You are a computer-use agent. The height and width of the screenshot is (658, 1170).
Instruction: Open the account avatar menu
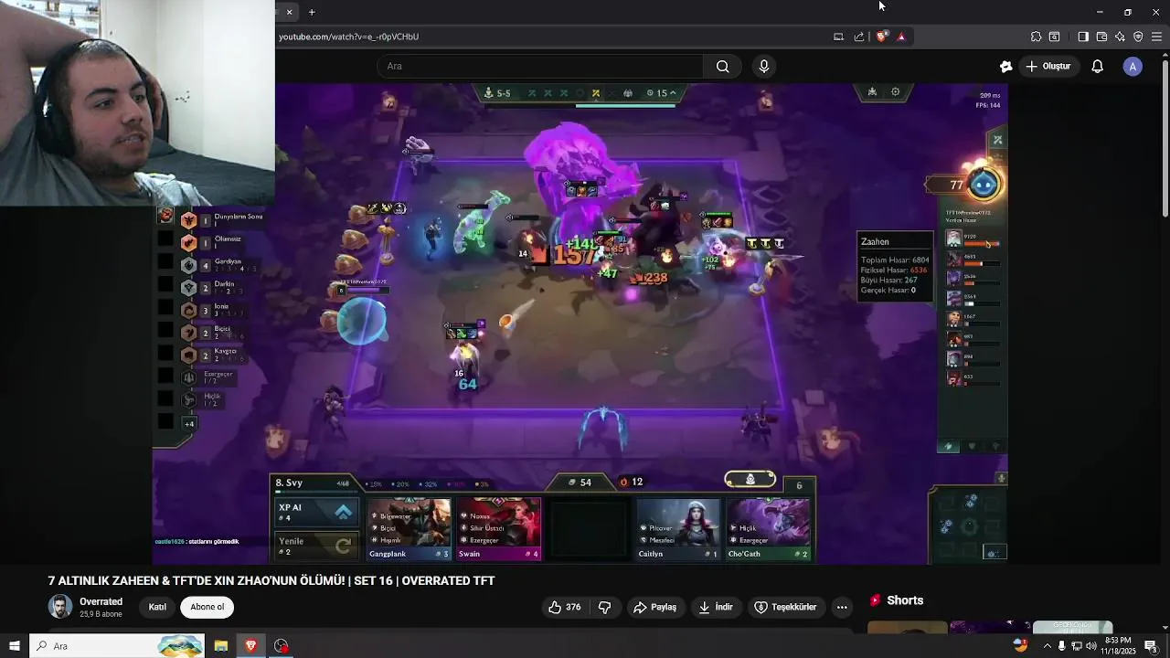click(1133, 66)
